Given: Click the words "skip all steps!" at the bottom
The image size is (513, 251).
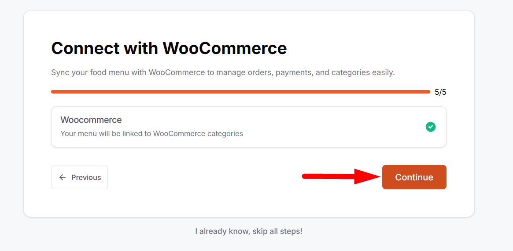Looking at the screenshot, I should [x=277, y=231].
